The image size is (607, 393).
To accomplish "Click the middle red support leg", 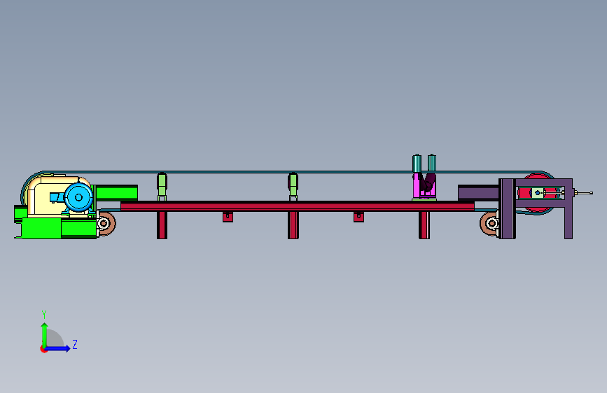I will coord(293,225).
